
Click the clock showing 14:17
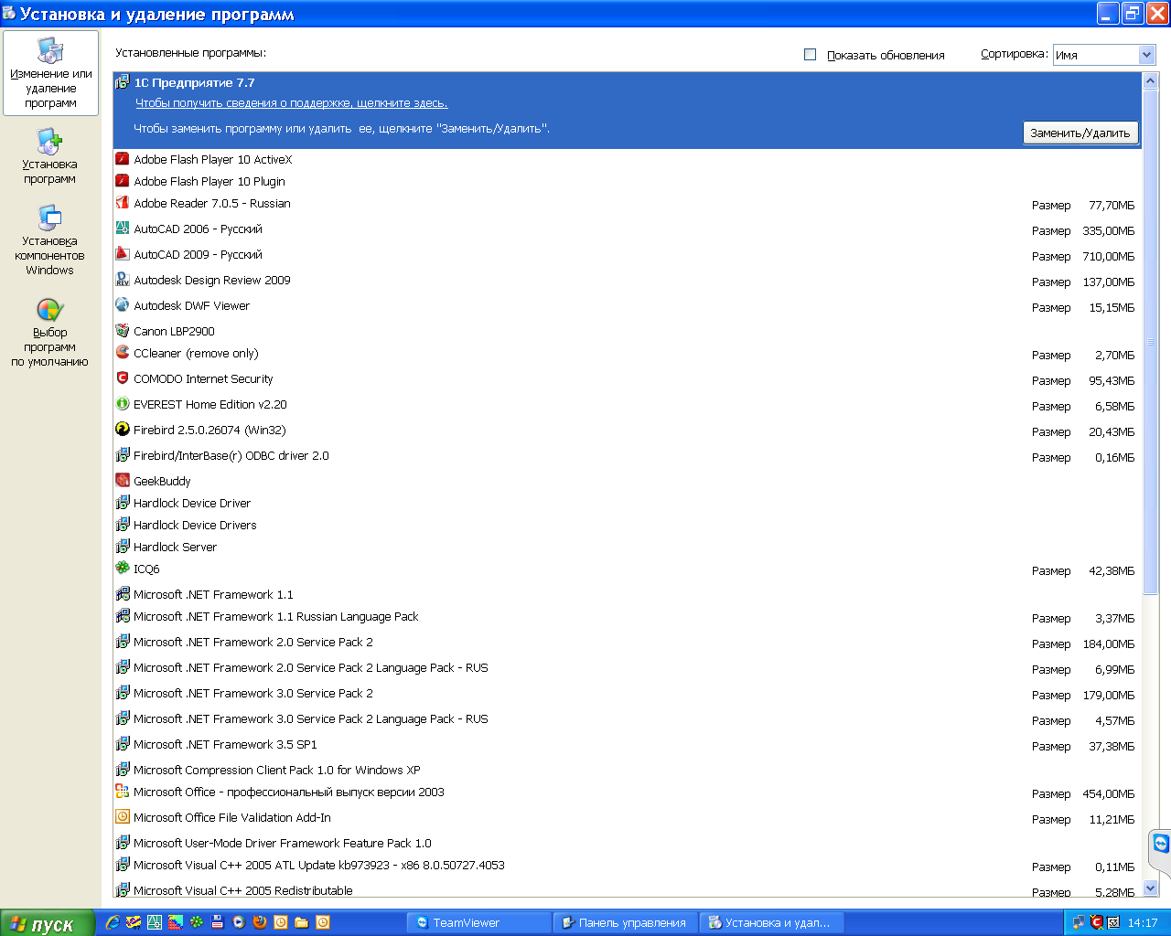pyautogui.click(x=1143, y=923)
